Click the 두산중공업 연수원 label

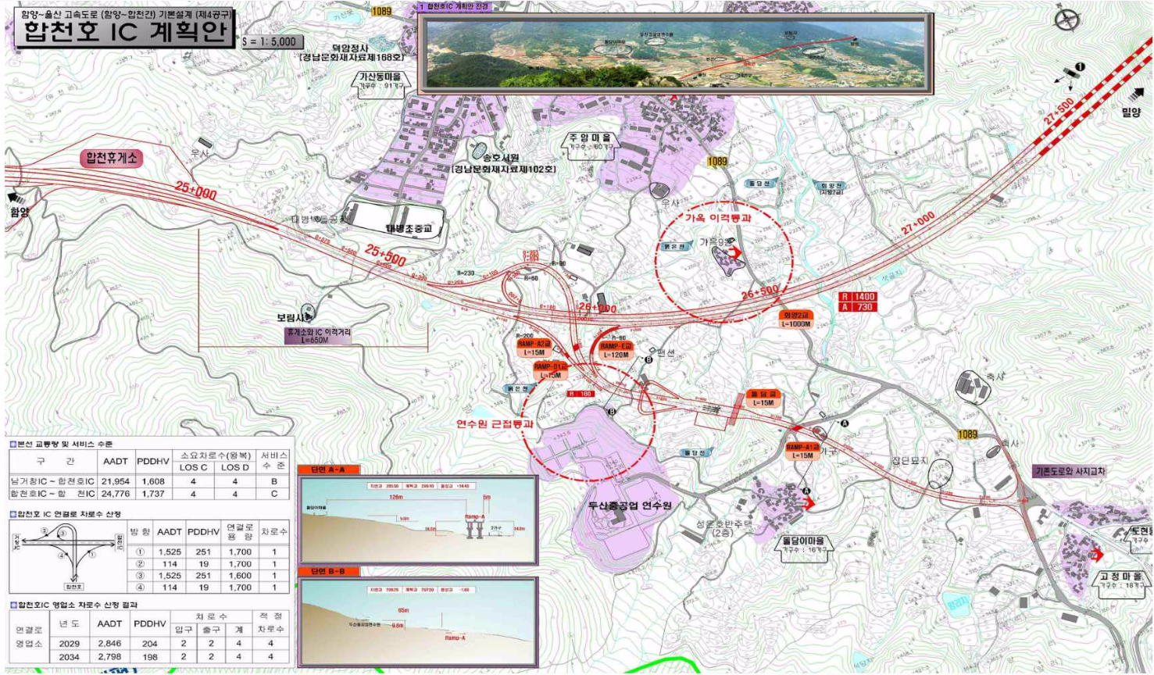click(x=630, y=505)
